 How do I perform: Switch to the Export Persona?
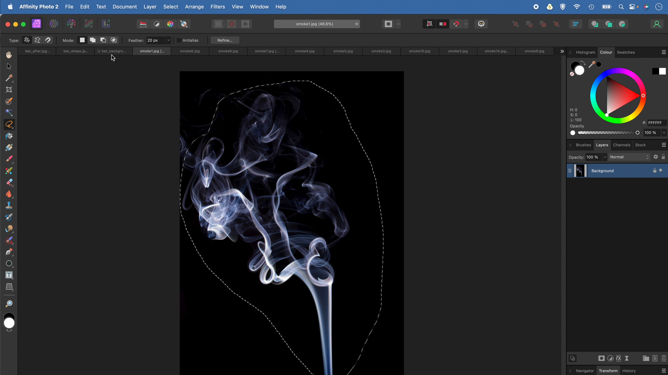[x=106, y=24]
